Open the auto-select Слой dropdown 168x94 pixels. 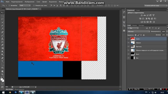click(x=25, y=5)
